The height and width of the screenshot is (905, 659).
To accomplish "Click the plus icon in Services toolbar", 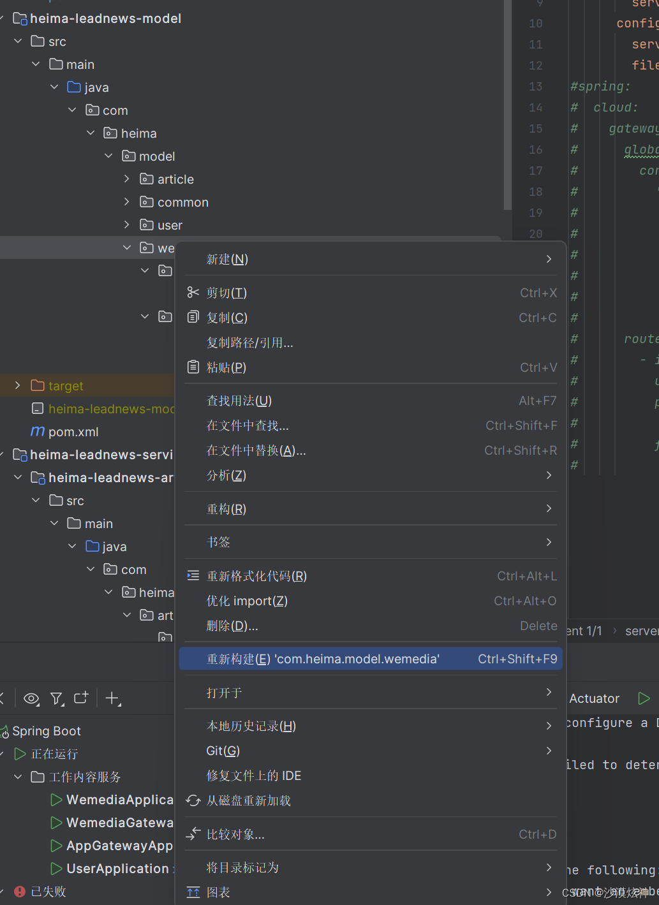I will (x=113, y=698).
